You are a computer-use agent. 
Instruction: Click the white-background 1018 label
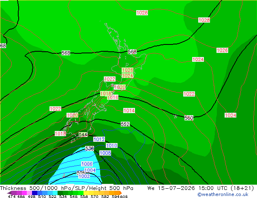coord(60,134)
